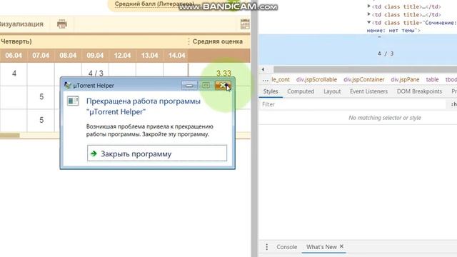Click the average grade value 3.33
The image size is (457, 257).
(x=224, y=73)
